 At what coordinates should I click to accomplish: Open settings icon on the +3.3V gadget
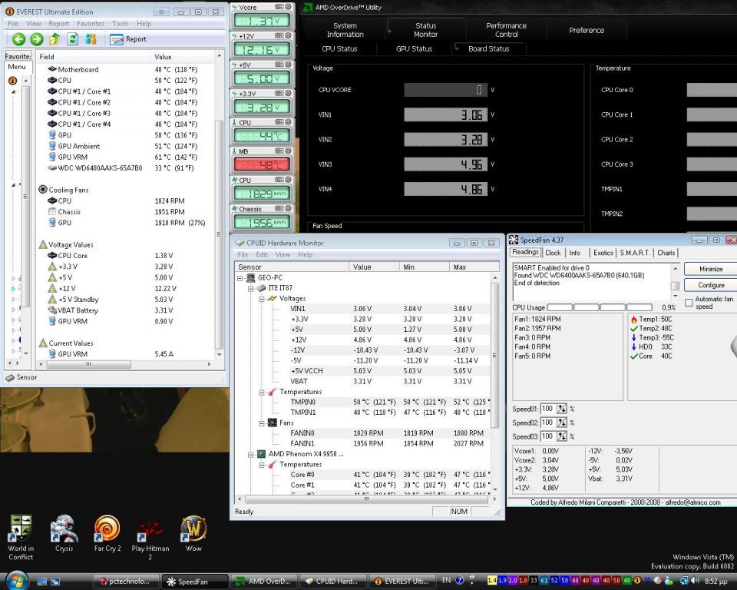click(x=279, y=93)
